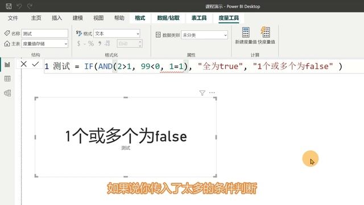
Task: Apply currency format with the $ icon
Action: point(78,43)
